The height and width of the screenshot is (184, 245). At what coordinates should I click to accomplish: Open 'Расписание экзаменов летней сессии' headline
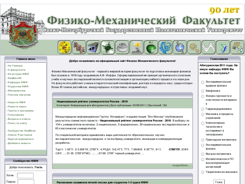coord(102,182)
